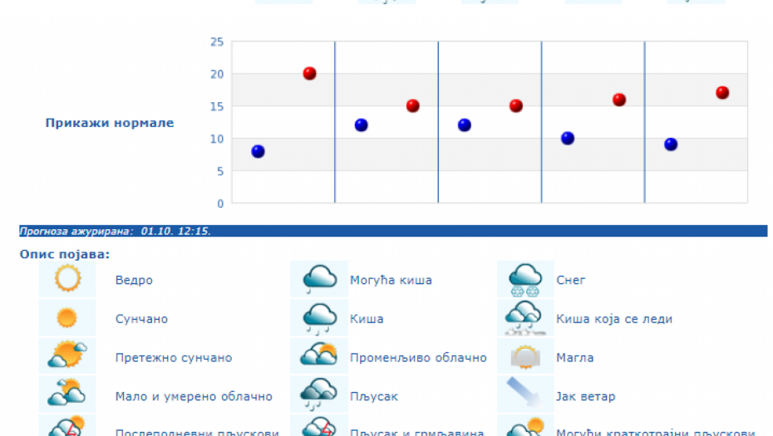Image resolution: width=773 pixels, height=436 pixels.
Task: Select the red dot at 16 degrees
Action: pyautogui.click(x=619, y=100)
